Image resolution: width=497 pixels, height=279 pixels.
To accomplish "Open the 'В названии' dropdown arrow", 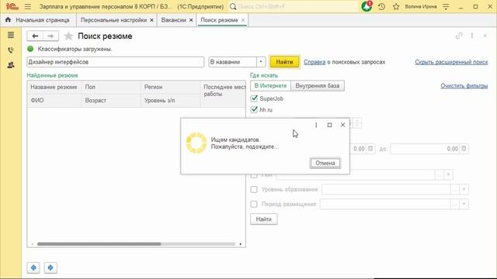I will point(261,62).
